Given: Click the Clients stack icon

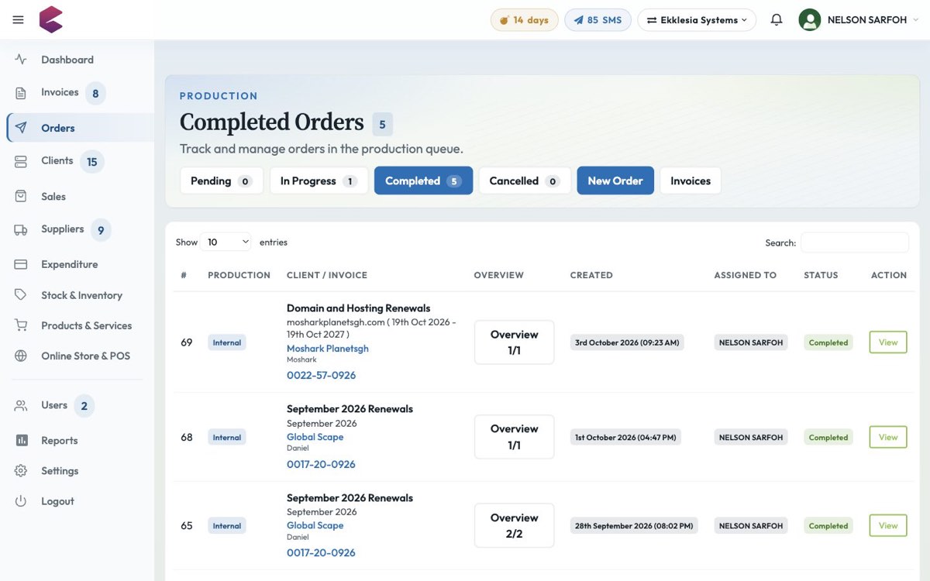Looking at the screenshot, I should (x=21, y=161).
